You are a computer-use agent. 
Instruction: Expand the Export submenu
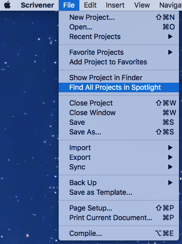119,157
